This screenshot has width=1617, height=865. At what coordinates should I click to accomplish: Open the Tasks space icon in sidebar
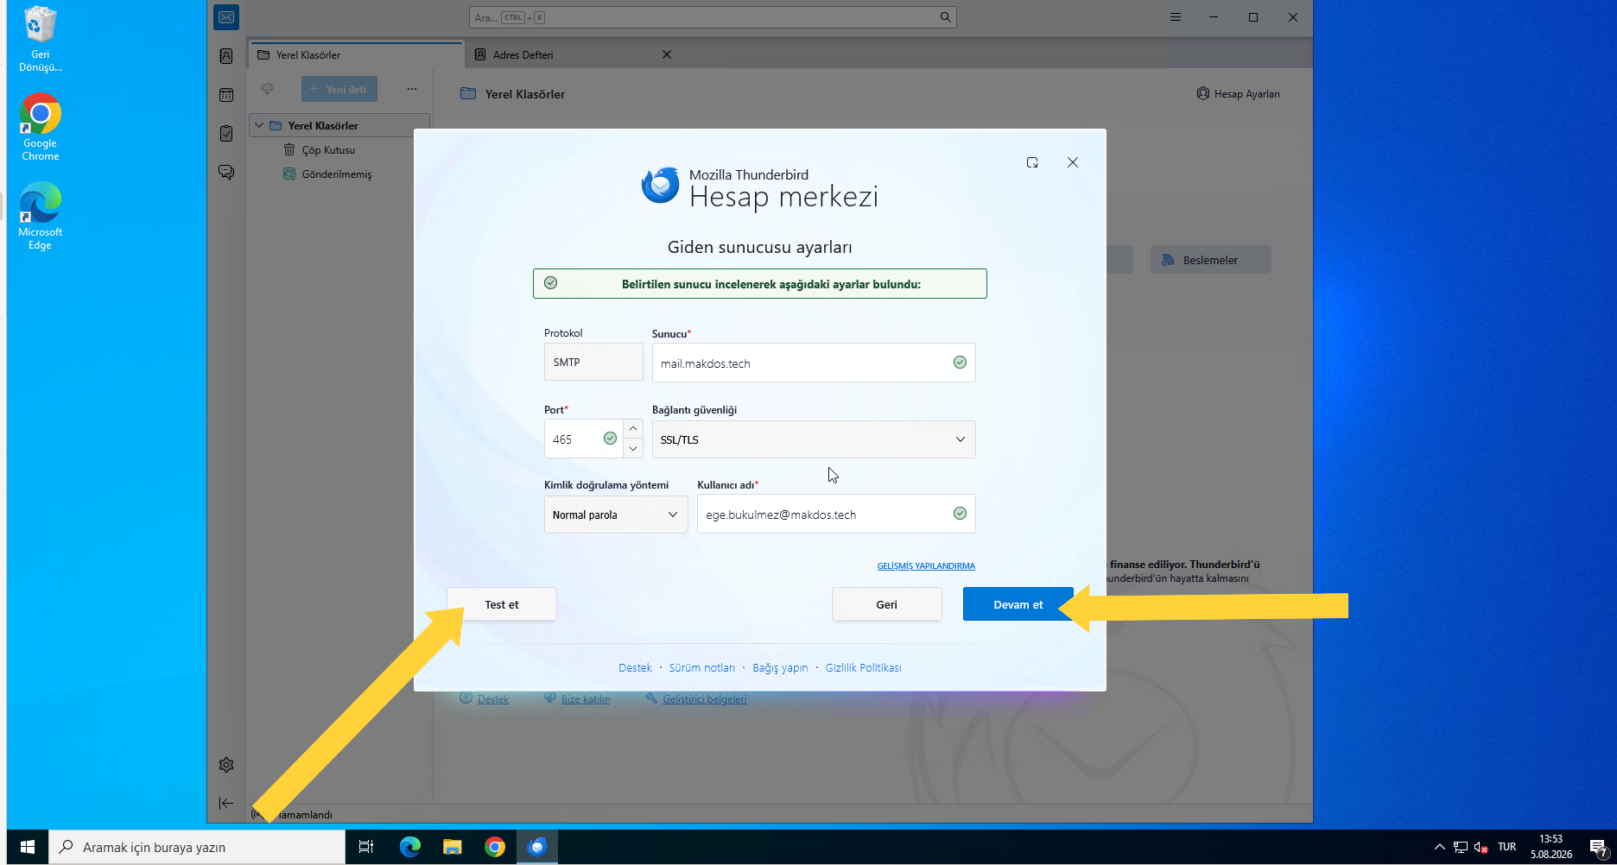click(x=226, y=134)
